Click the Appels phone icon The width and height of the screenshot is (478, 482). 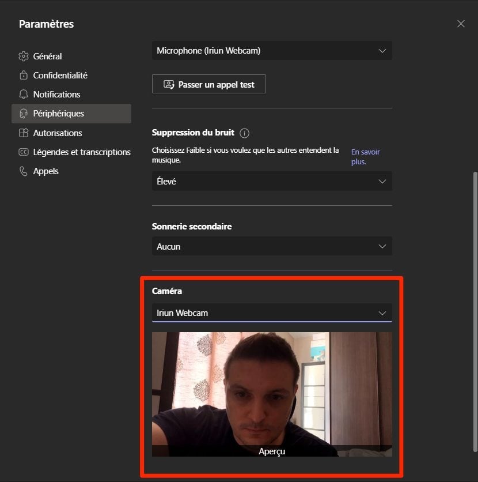[x=24, y=171]
